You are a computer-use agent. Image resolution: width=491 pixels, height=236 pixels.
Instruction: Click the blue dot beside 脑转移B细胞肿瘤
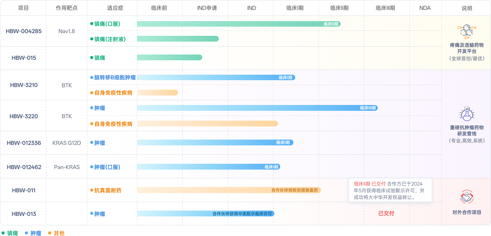pos(92,77)
